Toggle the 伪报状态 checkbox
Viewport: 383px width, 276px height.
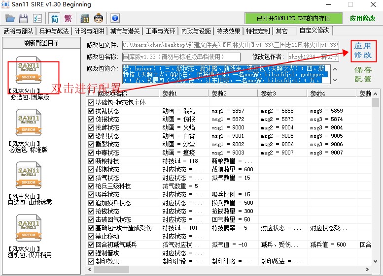(x=91, y=119)
